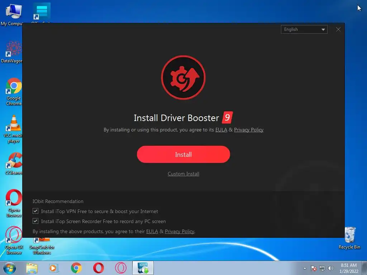Click the IObit installer taskbar button
The height and width of the screenshot is (275, 367).
[x=143, y=268]
